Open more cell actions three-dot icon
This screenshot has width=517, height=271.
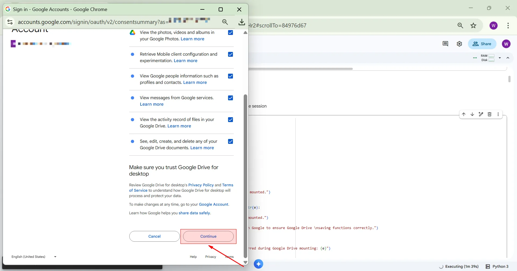coord(498,114)
